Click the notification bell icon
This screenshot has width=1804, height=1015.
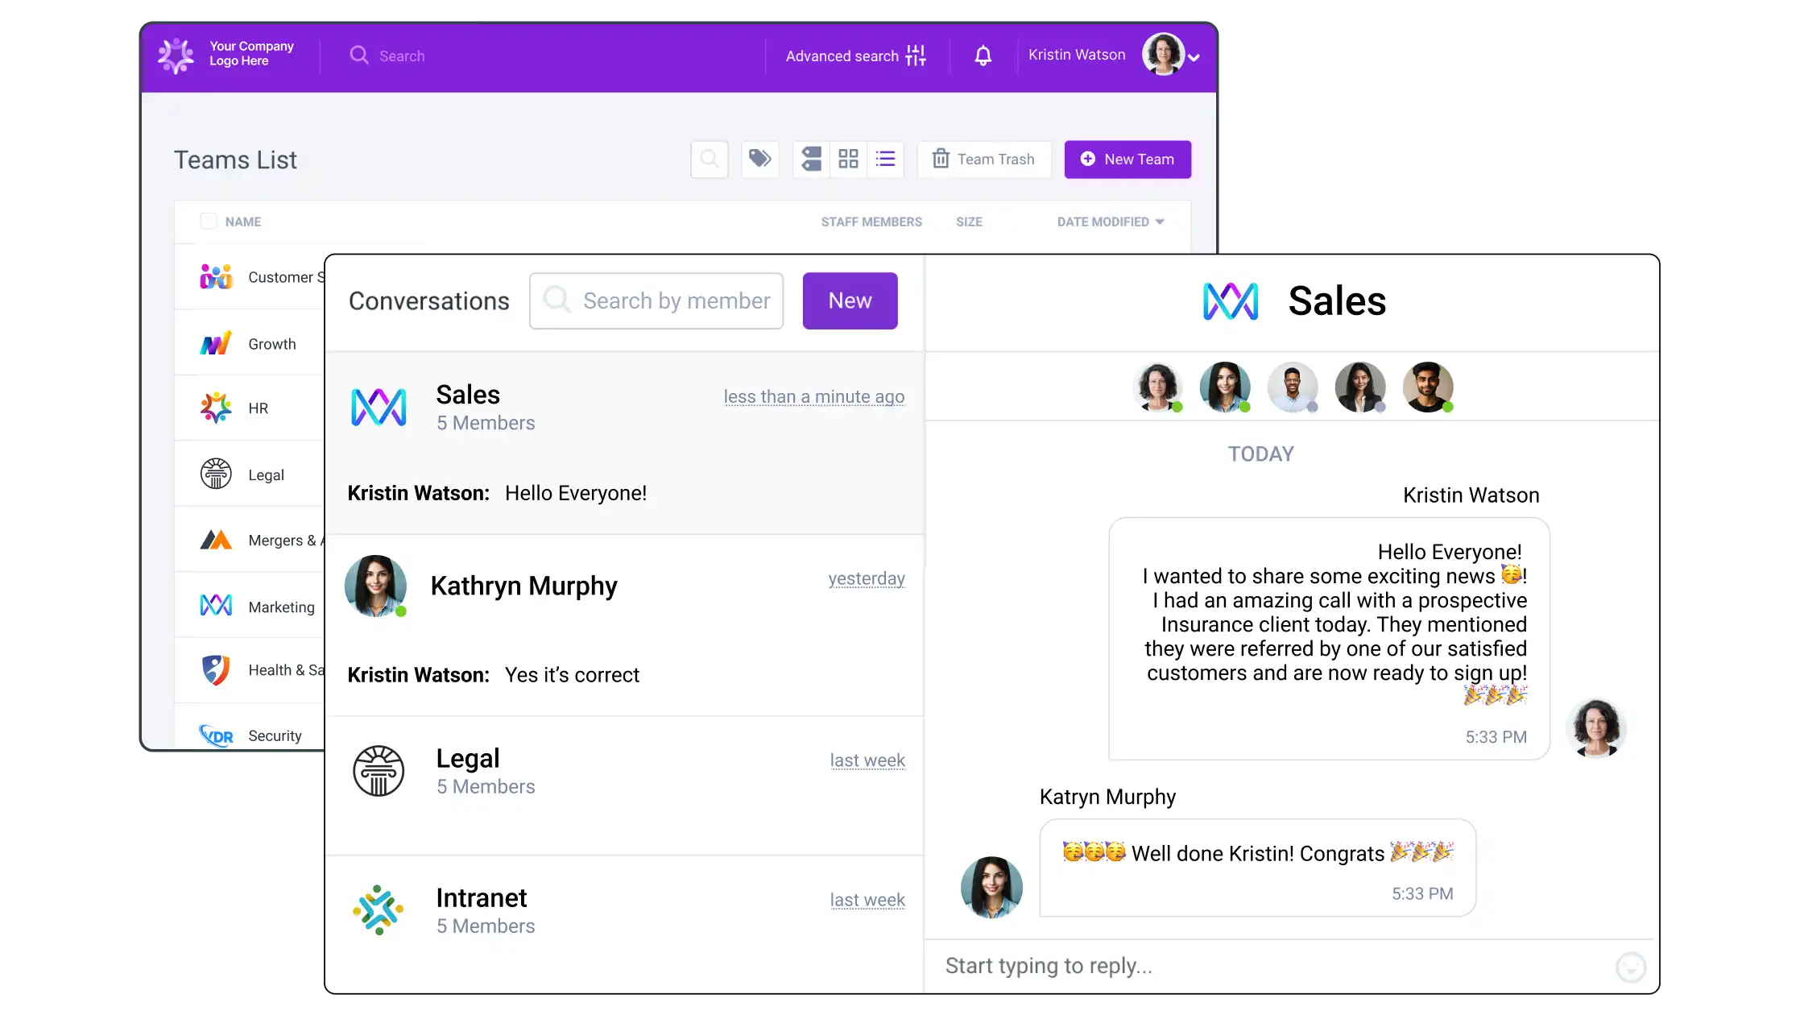point(984,56)
